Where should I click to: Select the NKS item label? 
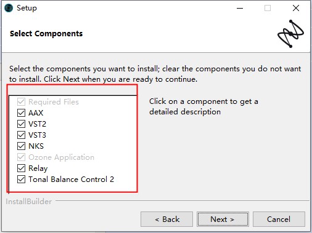pos(36,146)
